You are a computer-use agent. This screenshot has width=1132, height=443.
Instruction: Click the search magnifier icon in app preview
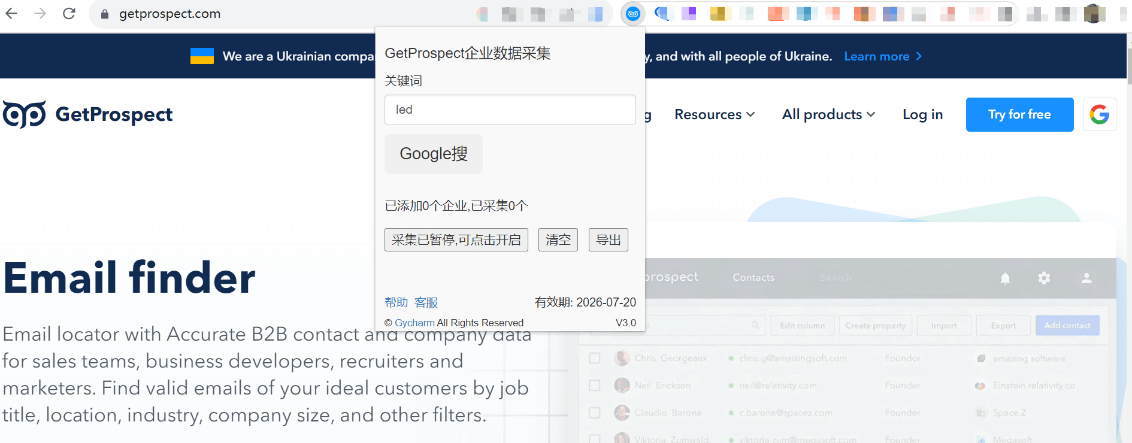point(755,325)
